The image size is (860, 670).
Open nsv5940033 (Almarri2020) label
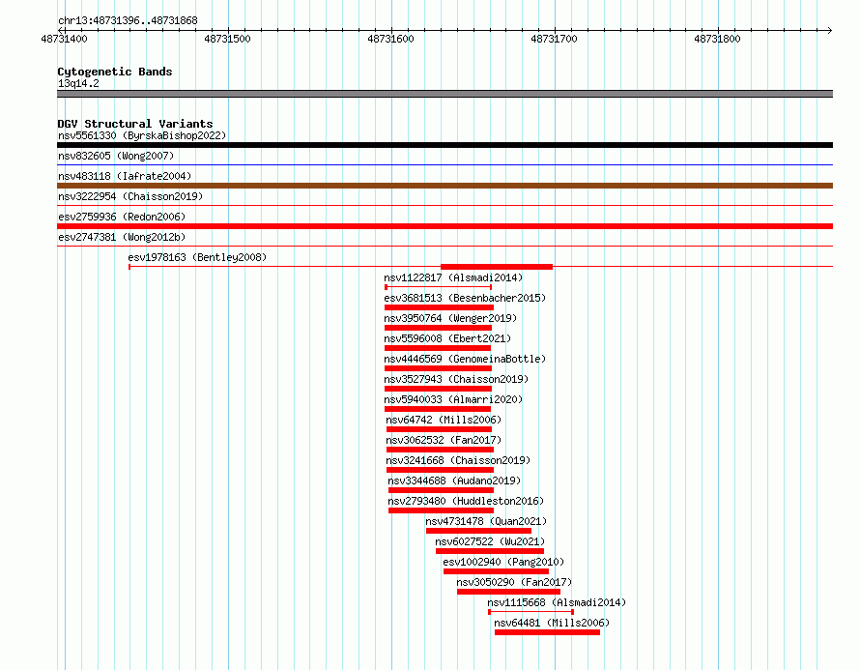pos(453,399)
